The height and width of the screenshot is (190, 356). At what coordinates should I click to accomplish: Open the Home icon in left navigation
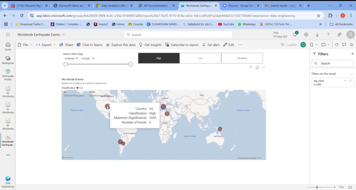(x=8, y=46)
